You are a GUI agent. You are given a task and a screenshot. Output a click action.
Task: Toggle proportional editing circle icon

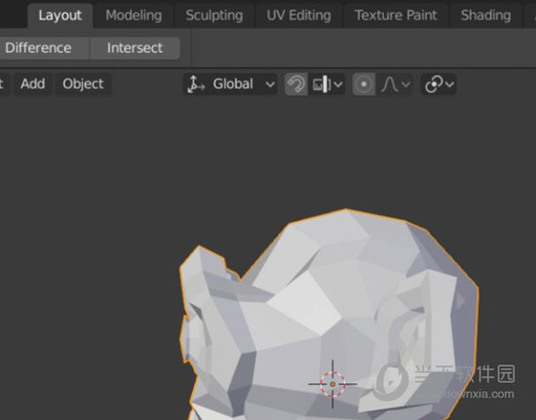364,84
